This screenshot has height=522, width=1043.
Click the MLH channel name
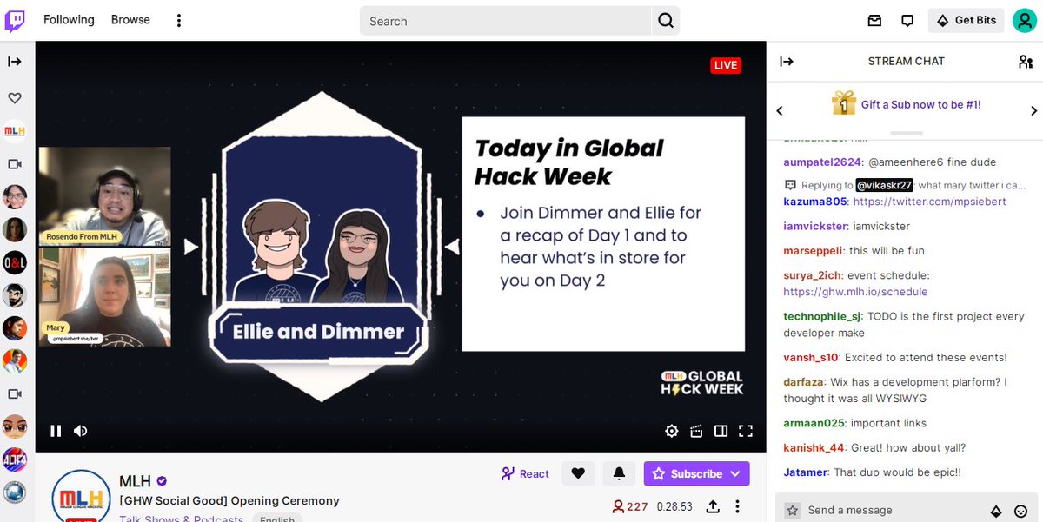[x=135, y=481]
